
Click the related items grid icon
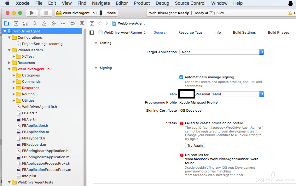[x=92, y=24]
